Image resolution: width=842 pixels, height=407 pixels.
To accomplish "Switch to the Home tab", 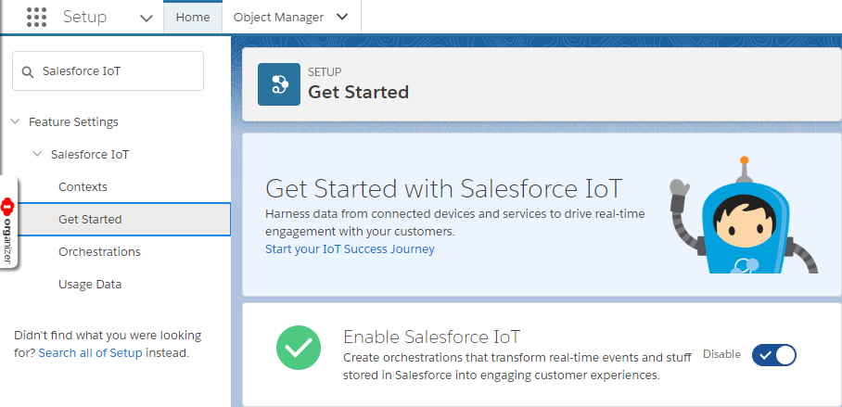I will click(193, 18).
